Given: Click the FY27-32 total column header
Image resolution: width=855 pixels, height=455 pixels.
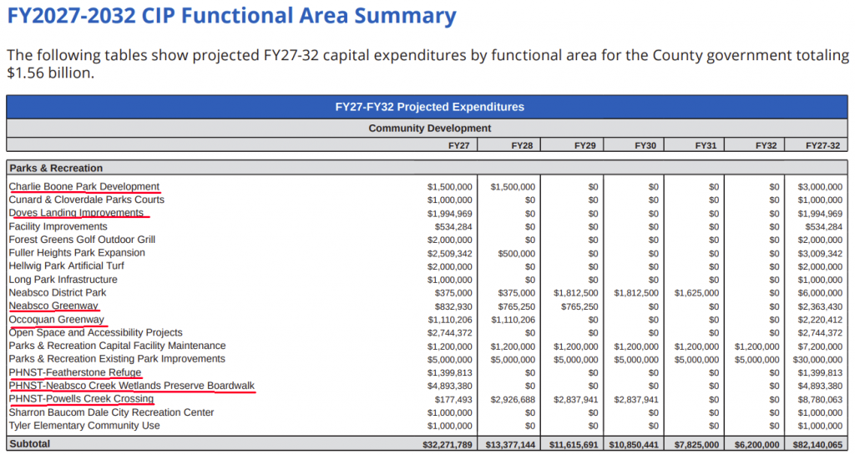Looking at the screenshot, I should click(x=822, y=145).
